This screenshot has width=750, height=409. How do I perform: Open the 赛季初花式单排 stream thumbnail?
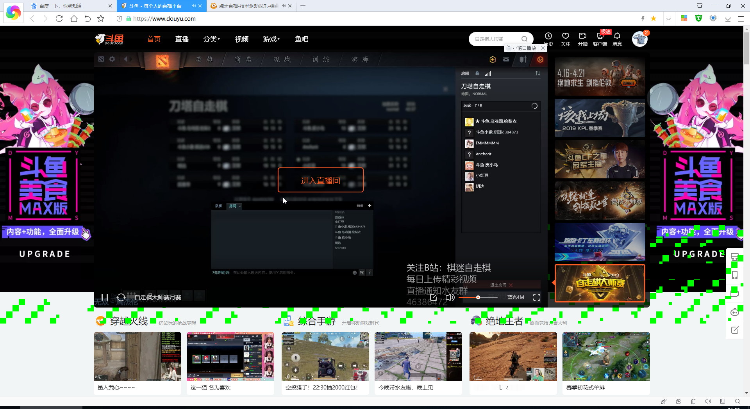[x=606, y=356]
